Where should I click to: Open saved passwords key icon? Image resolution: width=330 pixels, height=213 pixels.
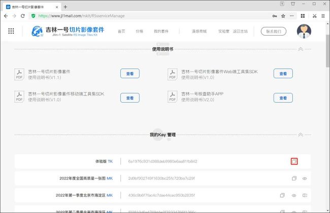point(275,16)
